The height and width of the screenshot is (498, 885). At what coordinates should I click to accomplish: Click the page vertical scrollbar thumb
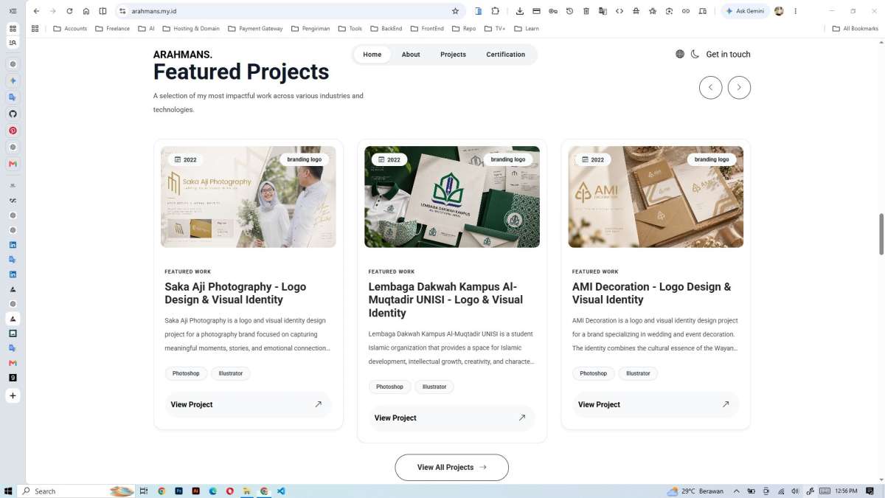click(881, 234)
